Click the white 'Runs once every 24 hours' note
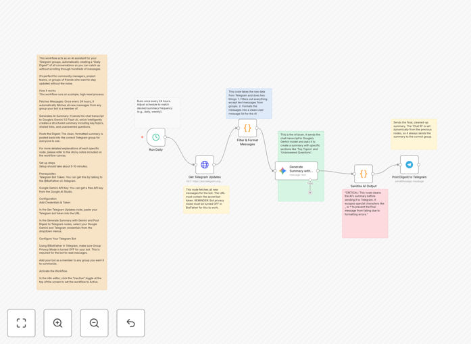 coord(157,113)
